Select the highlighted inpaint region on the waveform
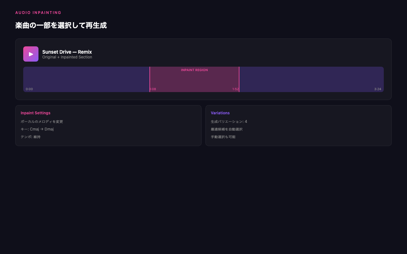The image size is (407, 254). (x=194, y=80)
